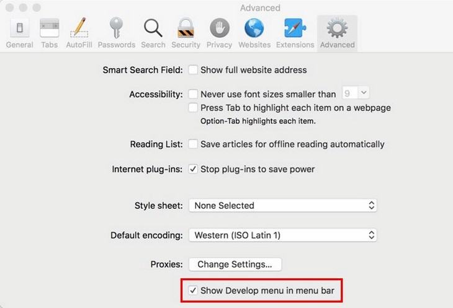Select the Advanced gear icon pane
The height and width of the screenshot is (308, 453).
[x=337, y=33]
